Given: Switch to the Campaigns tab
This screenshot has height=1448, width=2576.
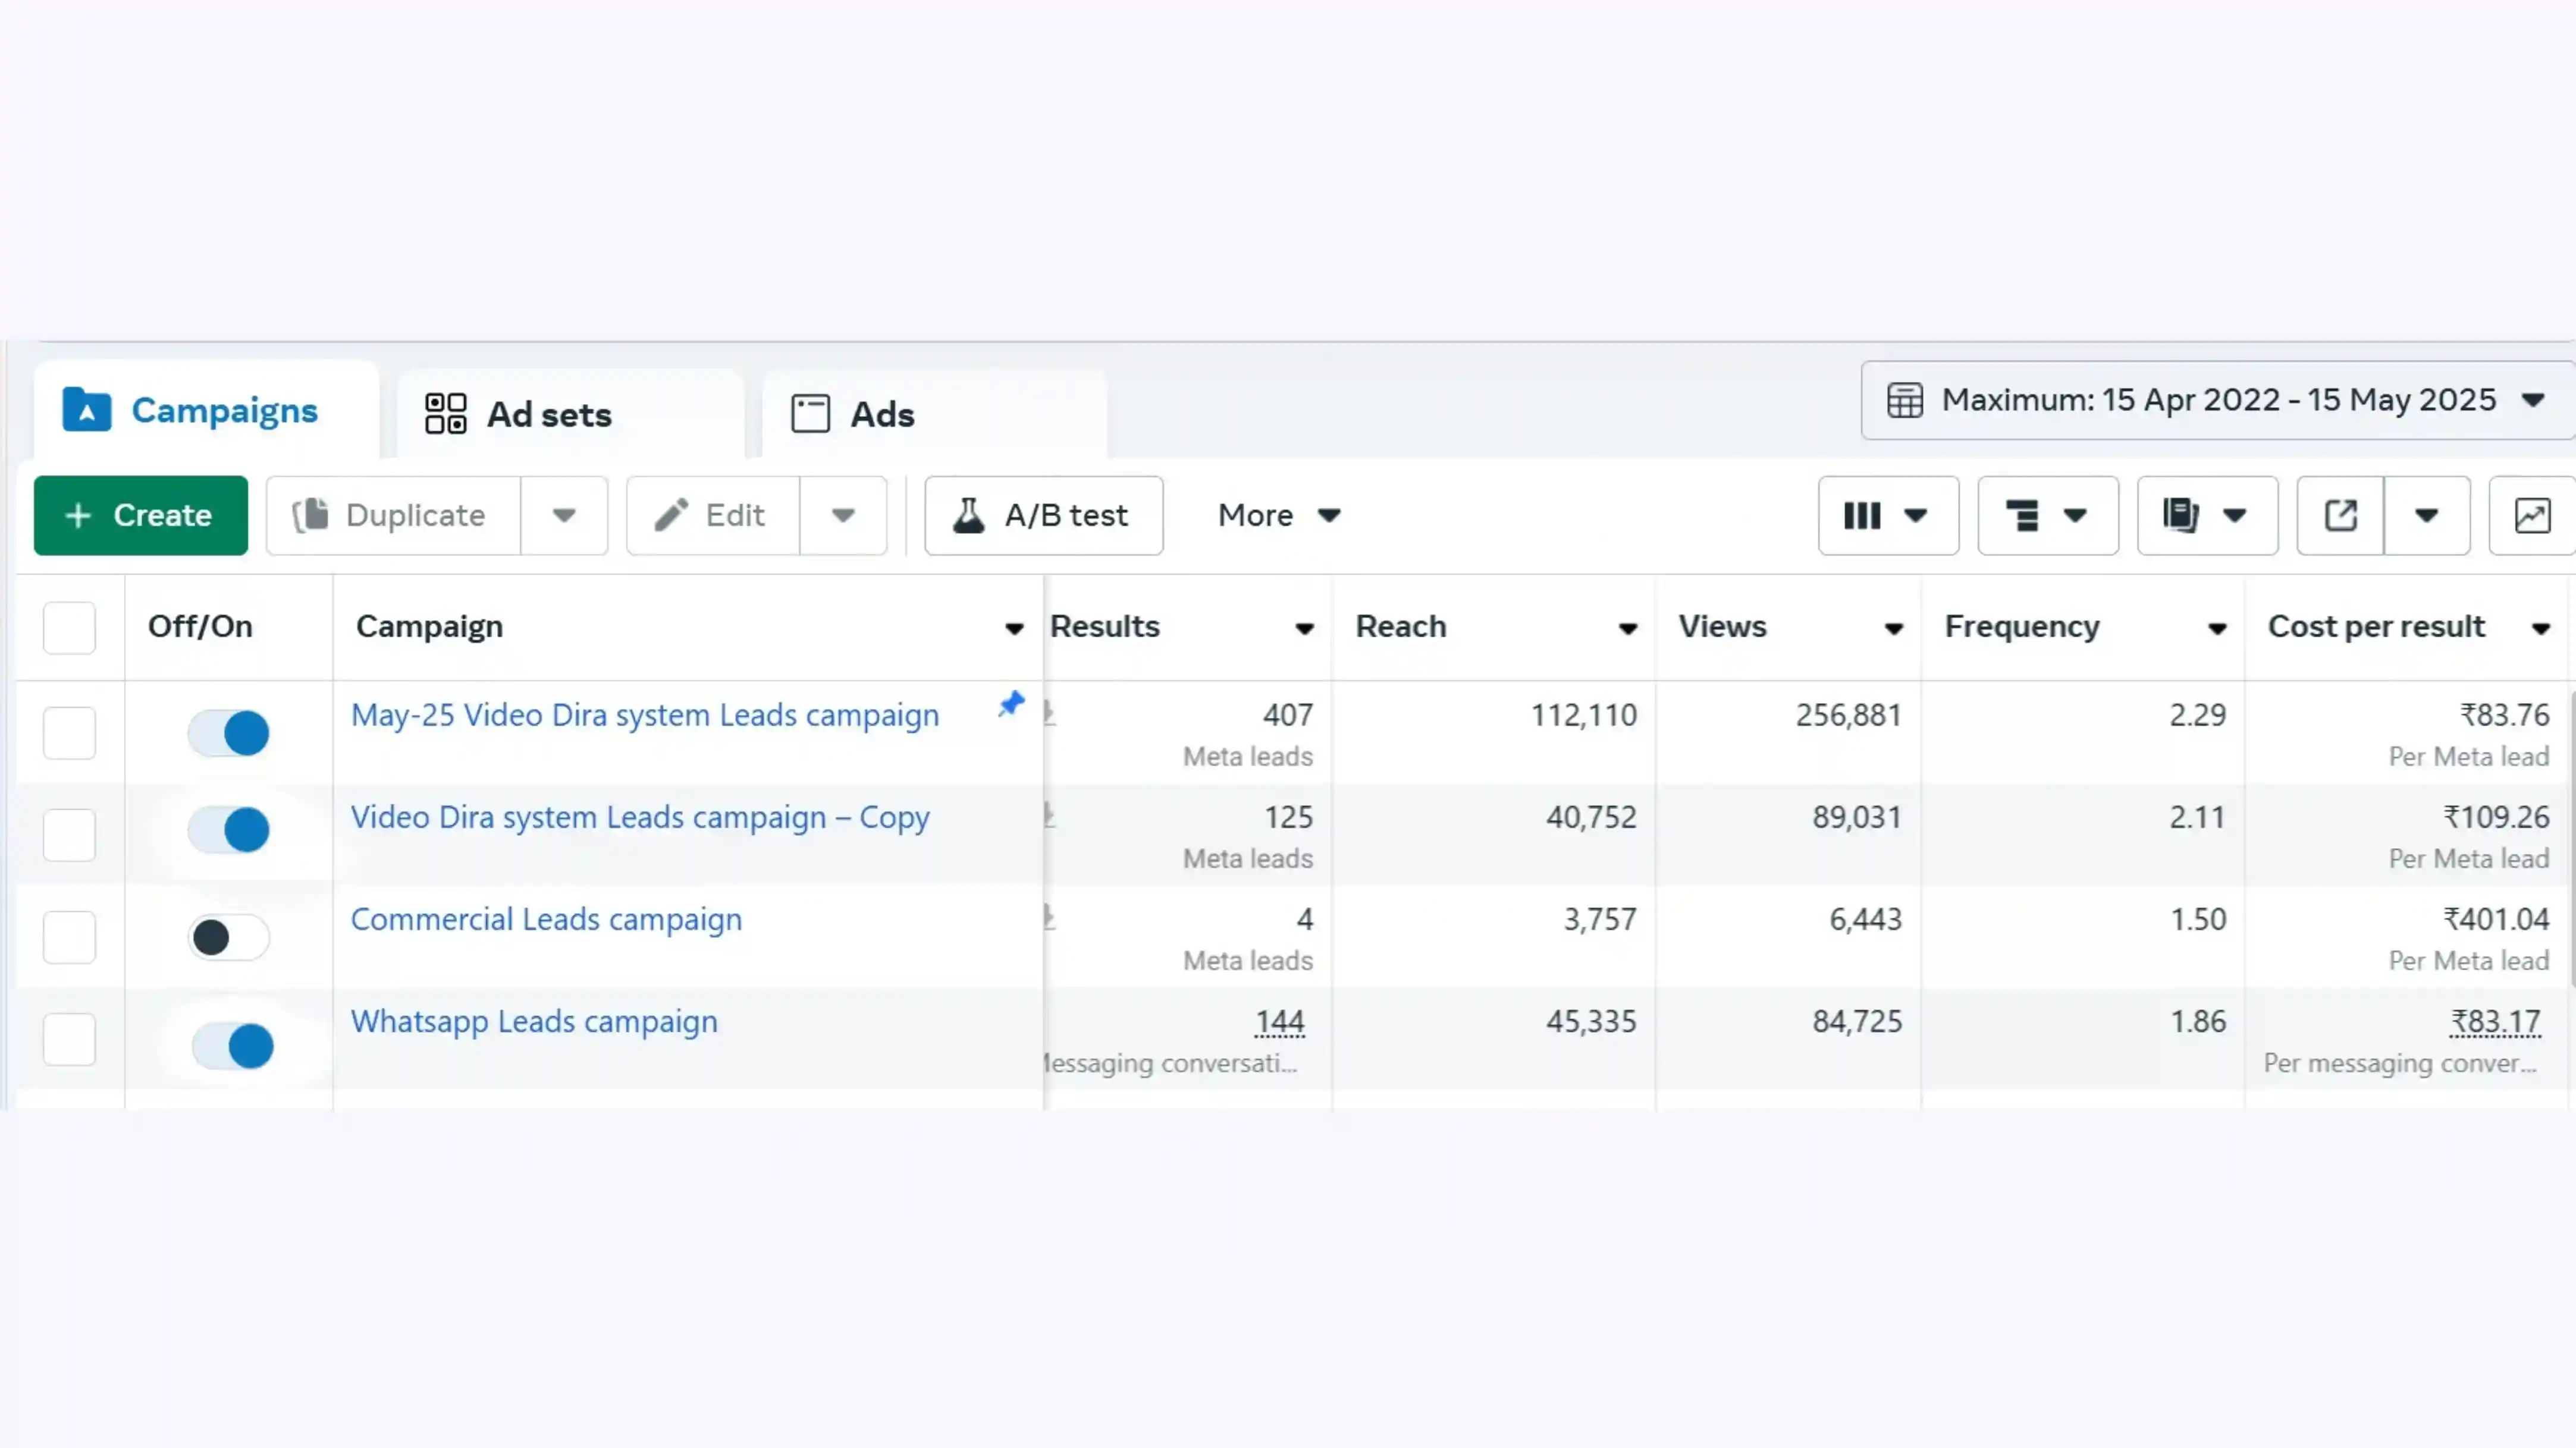Looking at the screenshot, I should (207, 411).
